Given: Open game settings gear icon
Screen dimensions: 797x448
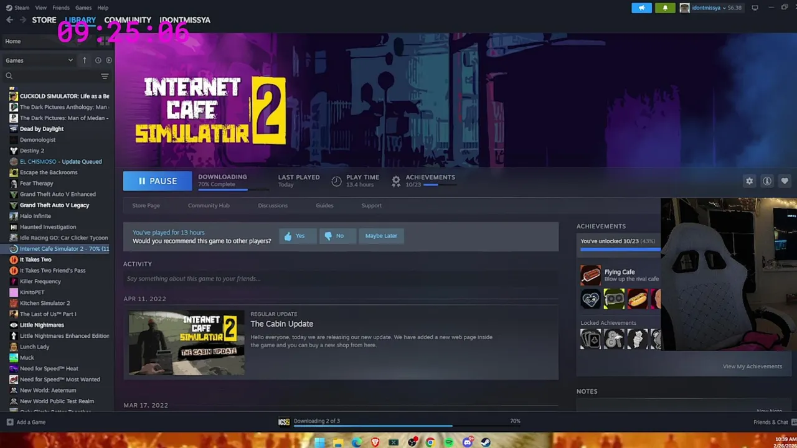Looking at the screenshot, I should pyautogui.click(x=750, y=181).
